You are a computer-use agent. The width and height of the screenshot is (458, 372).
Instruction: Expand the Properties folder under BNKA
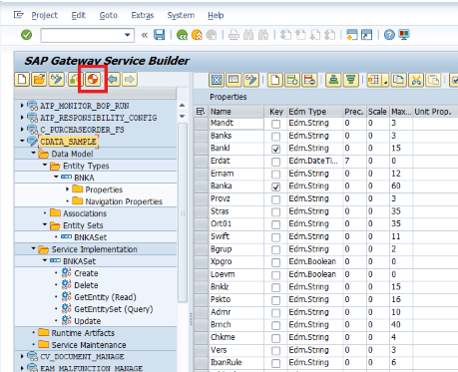[x=68, y=189]
